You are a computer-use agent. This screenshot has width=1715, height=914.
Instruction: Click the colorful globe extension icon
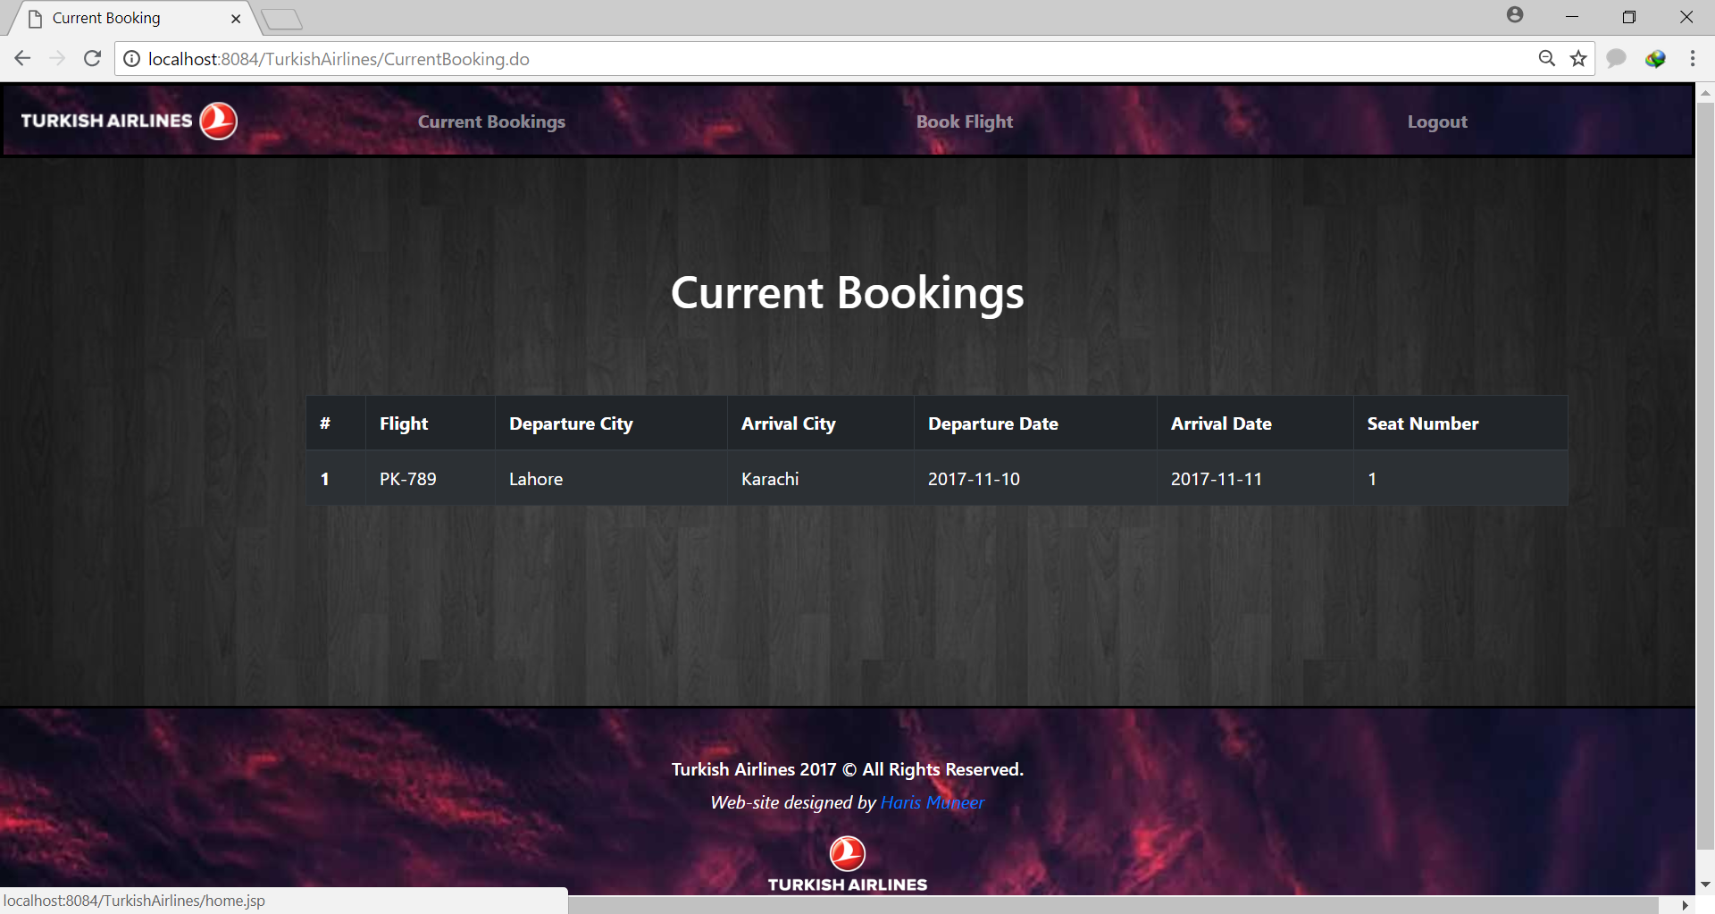tap(1655, 59)
